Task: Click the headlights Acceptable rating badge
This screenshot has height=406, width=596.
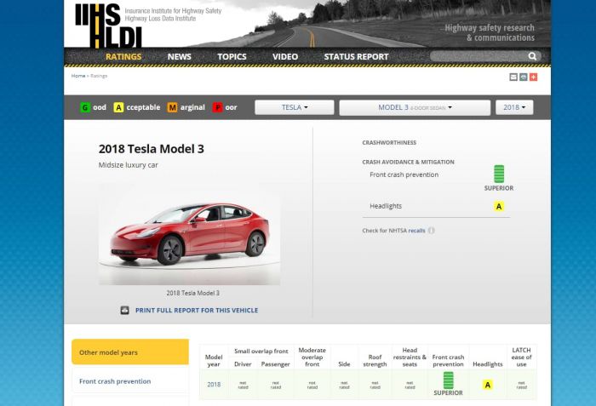Action: (499, 206)
